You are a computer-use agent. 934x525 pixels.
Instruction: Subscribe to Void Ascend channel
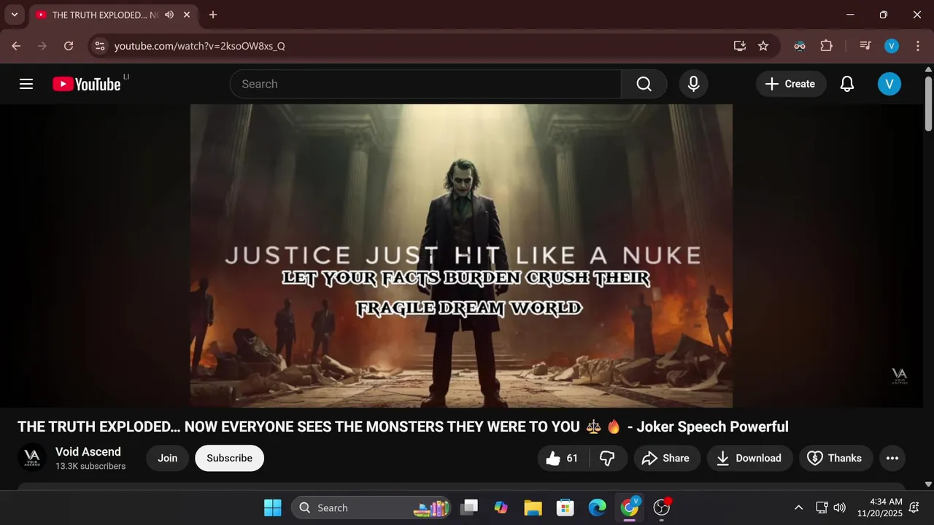point(229,458)
